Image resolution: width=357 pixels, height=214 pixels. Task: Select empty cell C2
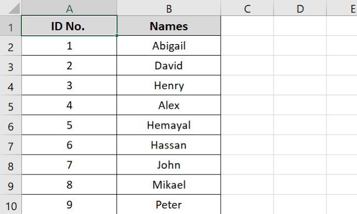pyautogui.click(x=247, y=46)
